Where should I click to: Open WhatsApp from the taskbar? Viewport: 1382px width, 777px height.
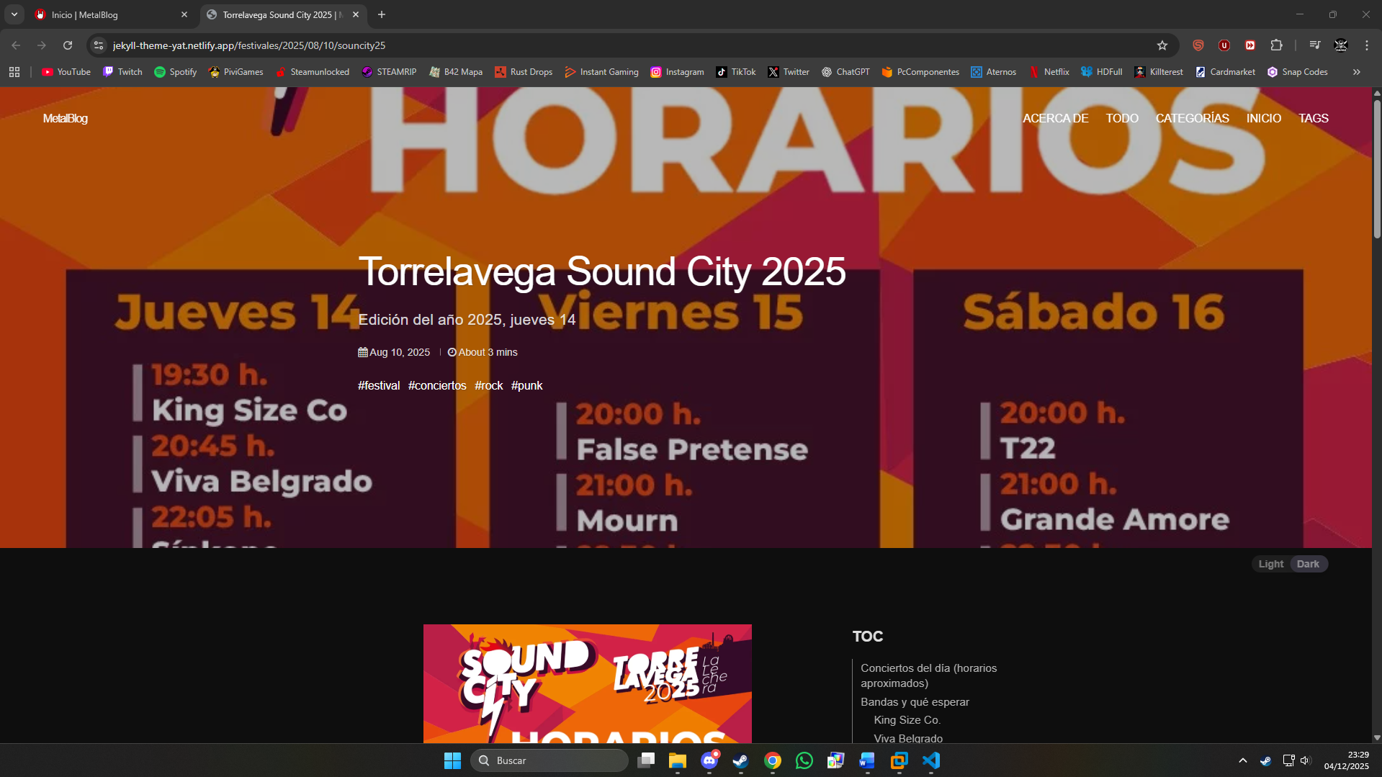click(x=804, y=760)
